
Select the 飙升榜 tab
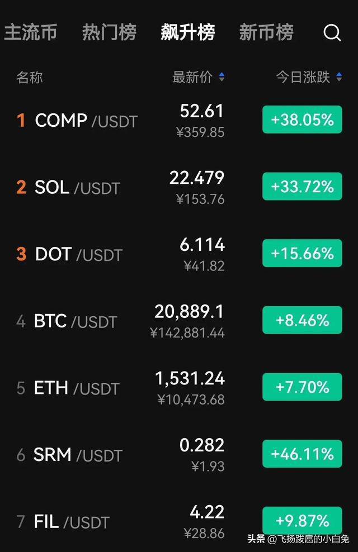187,32
